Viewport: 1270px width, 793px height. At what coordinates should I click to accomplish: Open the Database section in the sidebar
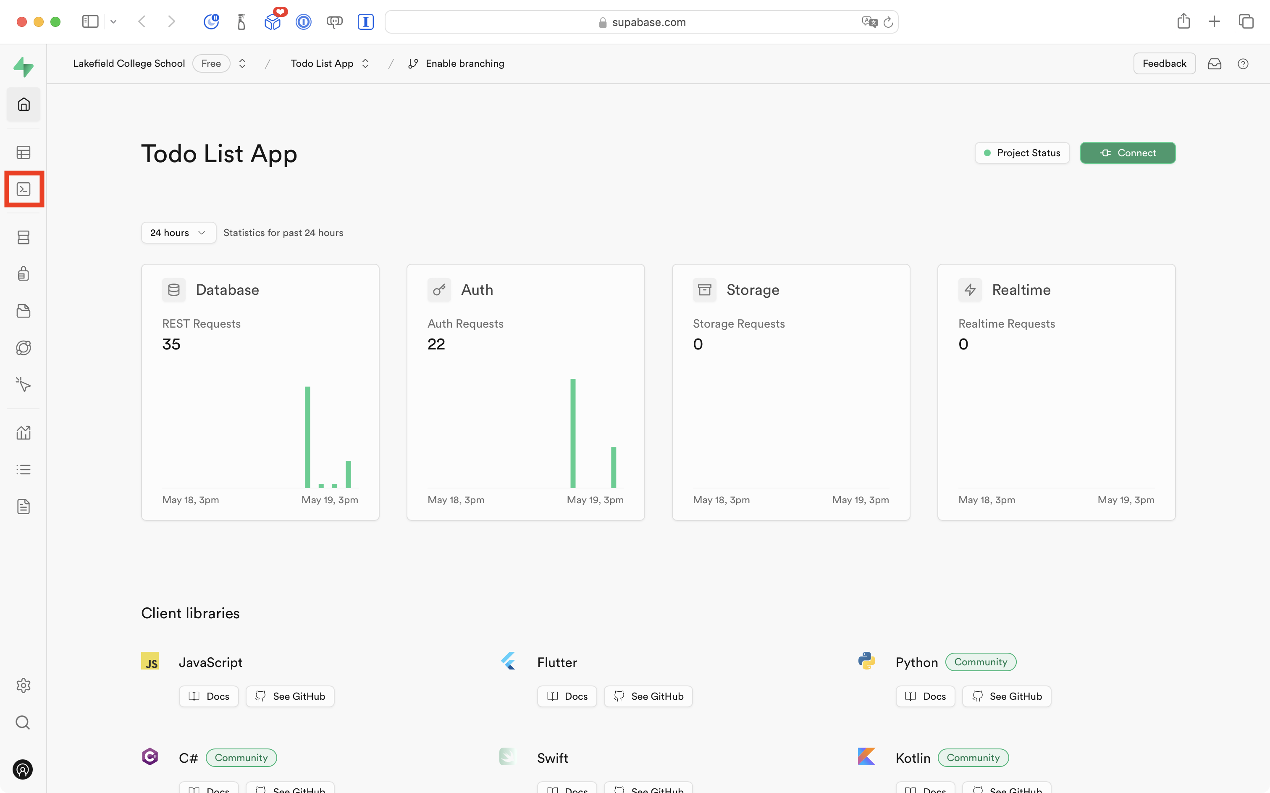pos(24,237)
